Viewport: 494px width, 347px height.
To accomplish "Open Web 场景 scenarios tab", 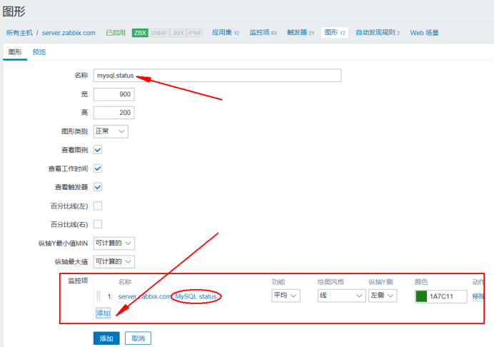I will click(424, 33).
